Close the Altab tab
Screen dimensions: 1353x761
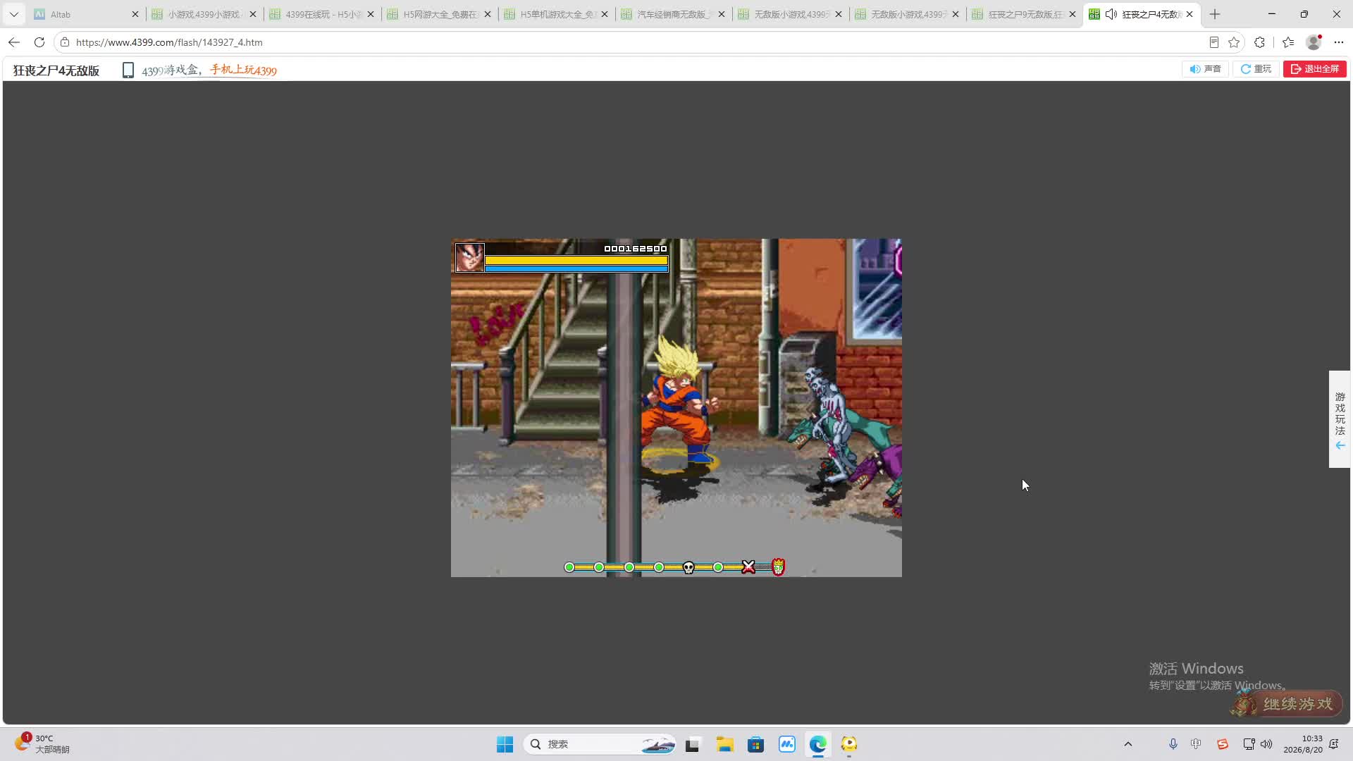[135, 14]
